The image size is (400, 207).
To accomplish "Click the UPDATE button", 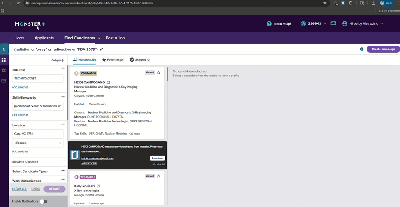I will [54, 189].
